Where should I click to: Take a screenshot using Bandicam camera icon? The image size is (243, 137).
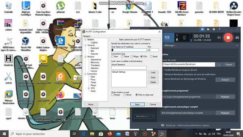pyautogui.click(x=237, y=38)
